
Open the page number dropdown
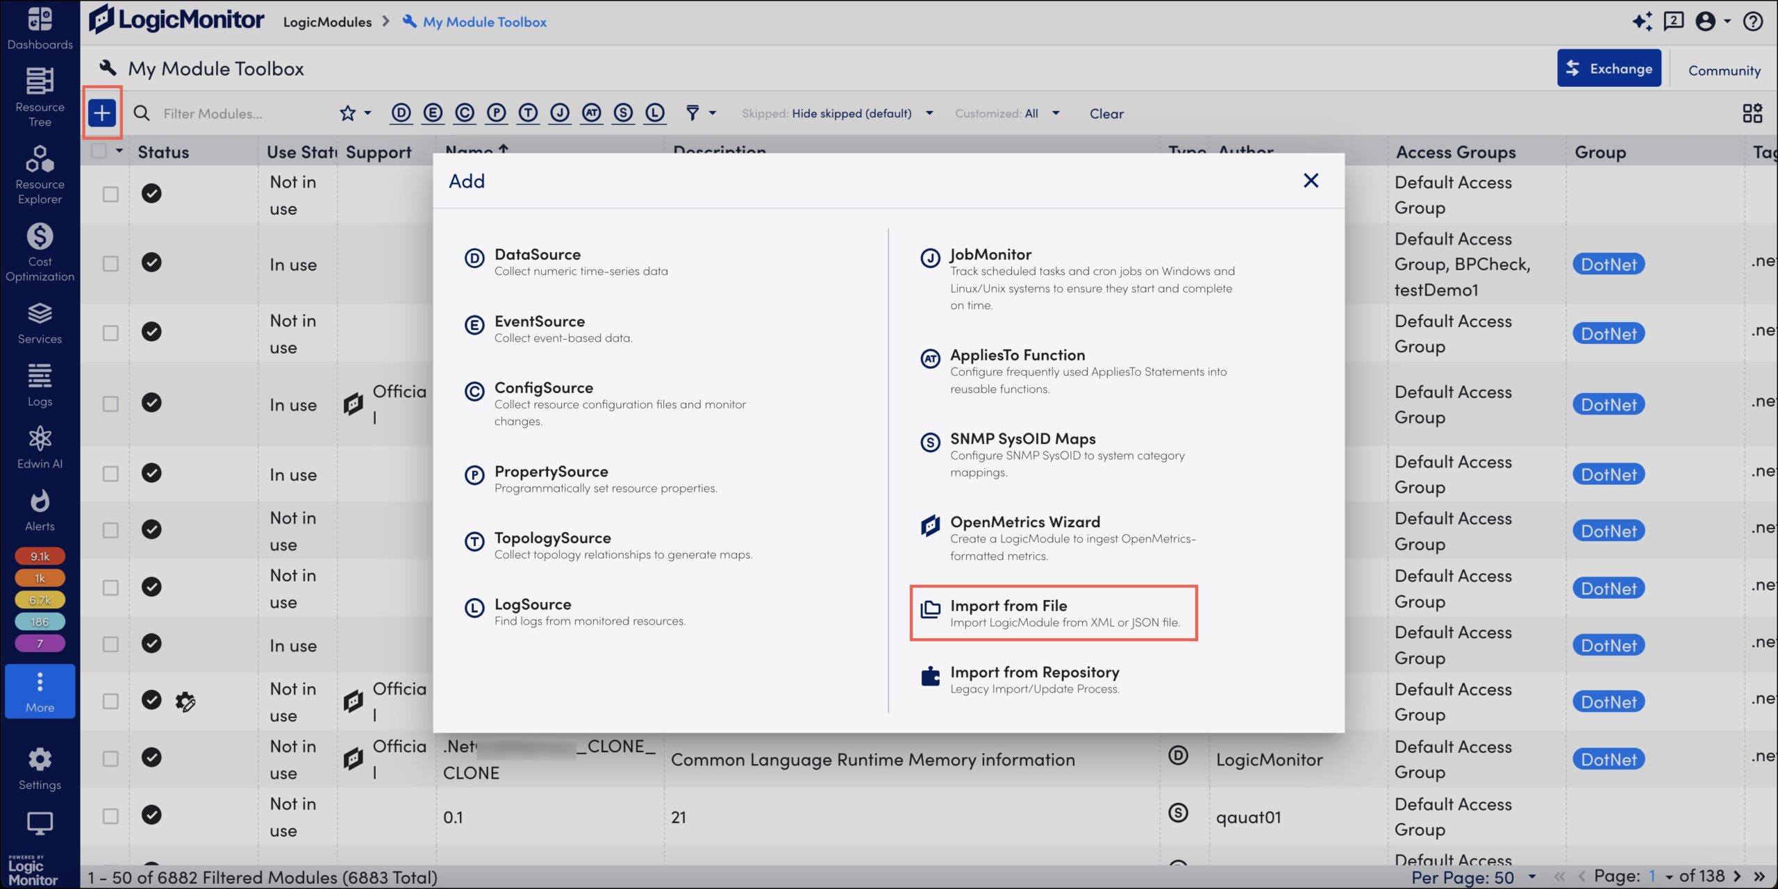(x=1661, y=876)
